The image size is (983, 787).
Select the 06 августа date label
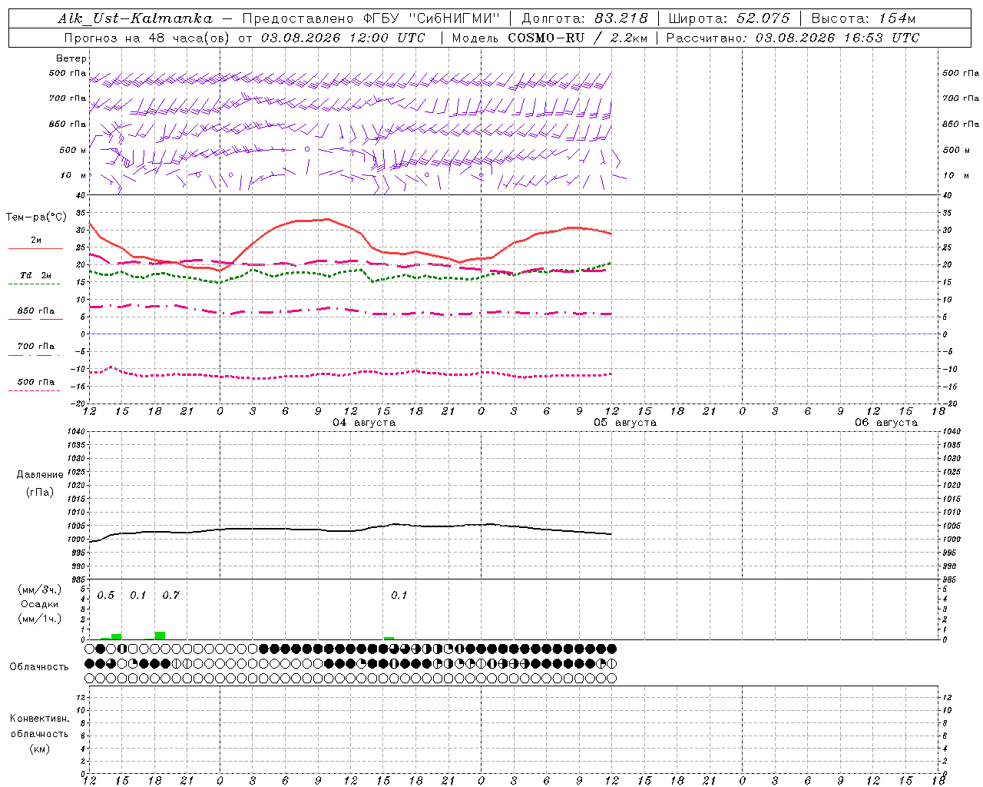pos(886,423)
